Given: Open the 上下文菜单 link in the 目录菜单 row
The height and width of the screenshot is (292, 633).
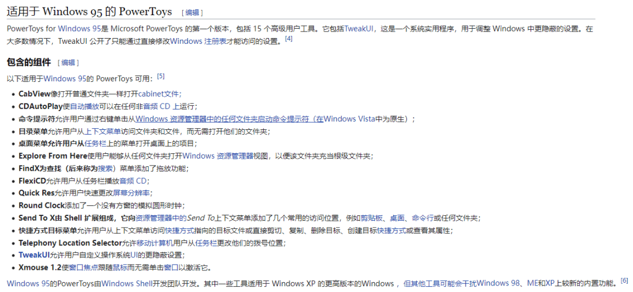Looking at the screenshot, I should click(x=103, y=131).
